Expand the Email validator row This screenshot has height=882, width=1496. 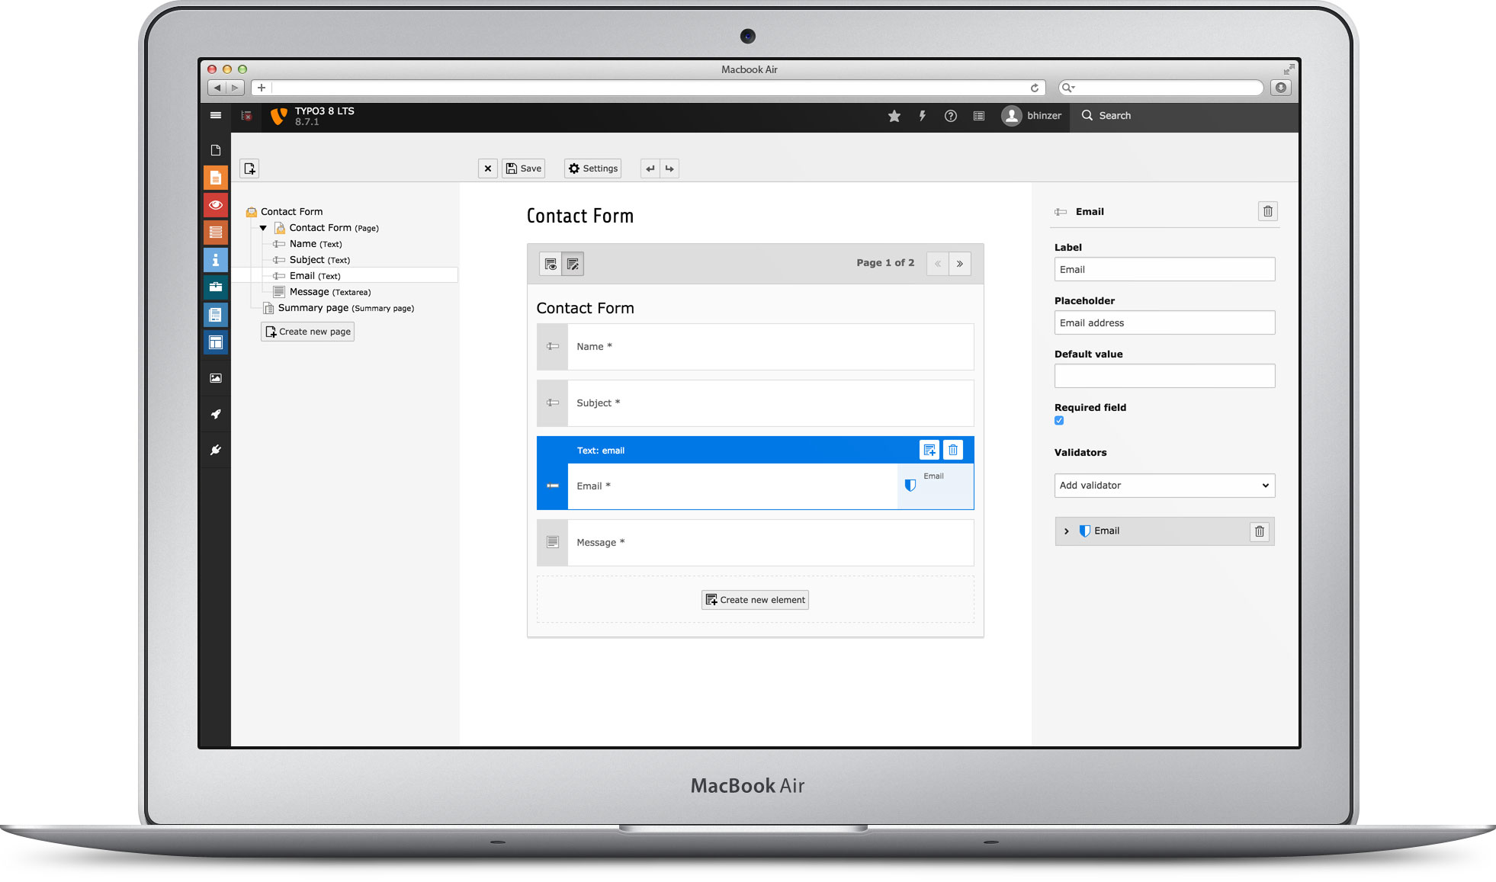[1065, 531]
